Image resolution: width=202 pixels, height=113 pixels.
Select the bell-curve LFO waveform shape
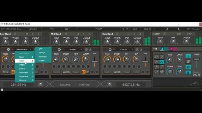(157, 67)
